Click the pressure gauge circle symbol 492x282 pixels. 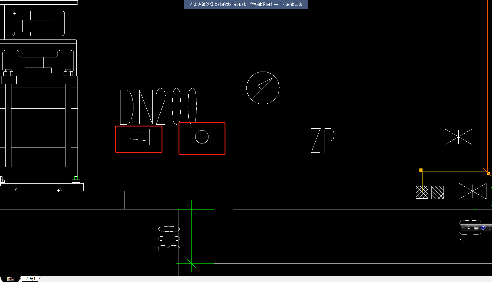(263, 88)
